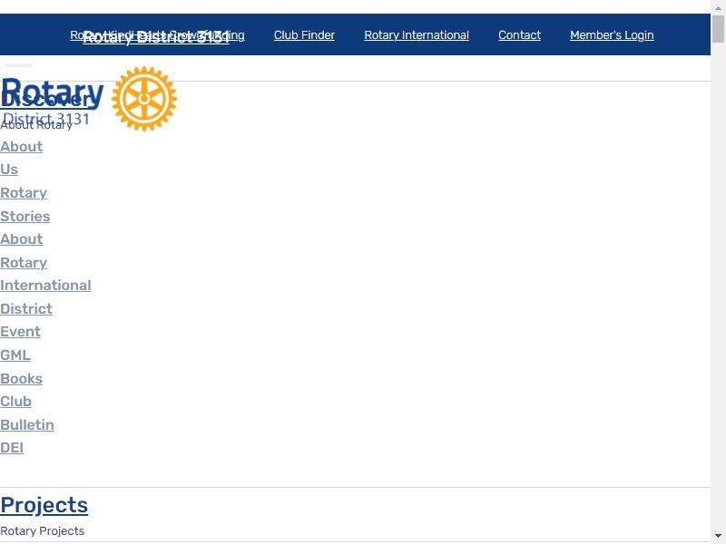Click the scrollbar up arrow
This screenshot has height=544, width=726.
[718, 8]
